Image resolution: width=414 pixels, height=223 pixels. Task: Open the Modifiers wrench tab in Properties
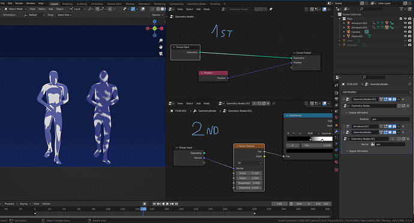click(337, 131)
